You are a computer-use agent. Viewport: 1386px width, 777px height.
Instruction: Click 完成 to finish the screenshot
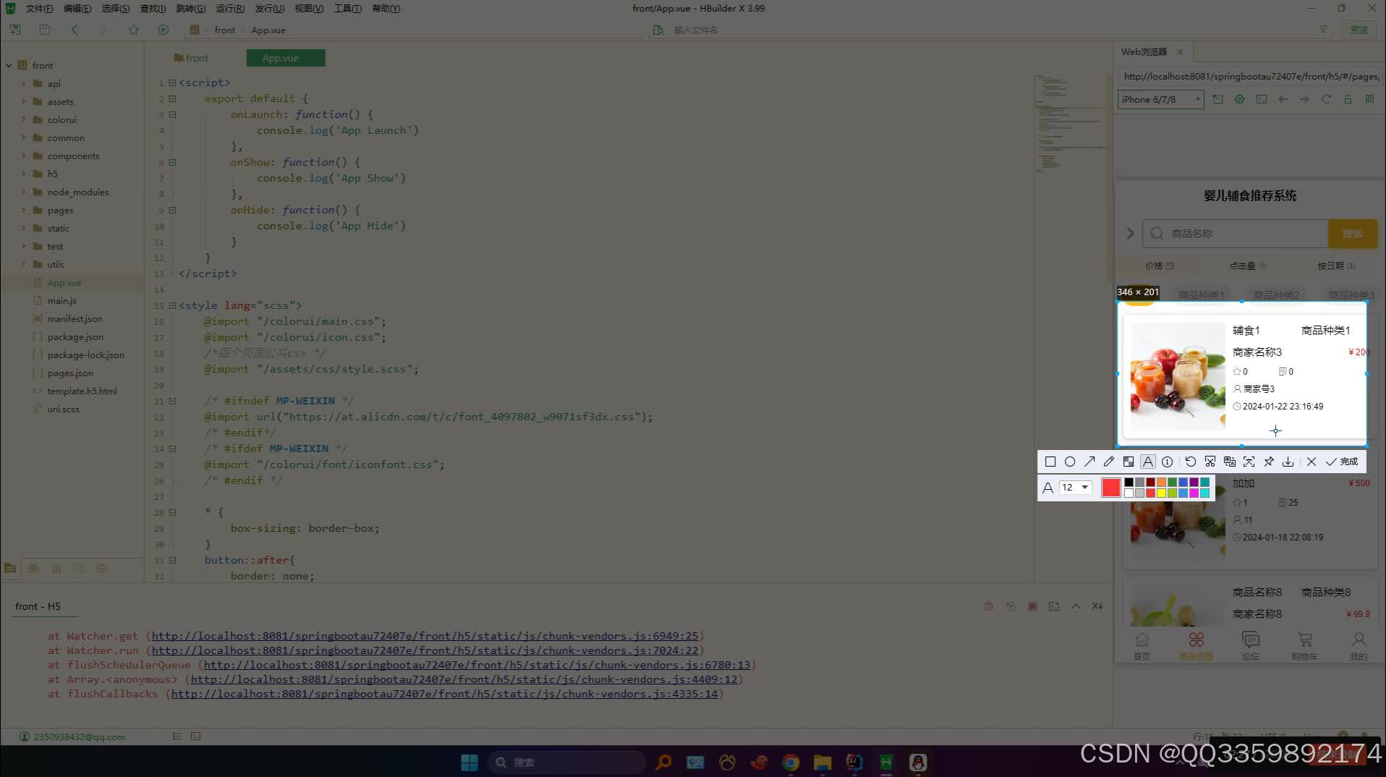[1342, 462]
